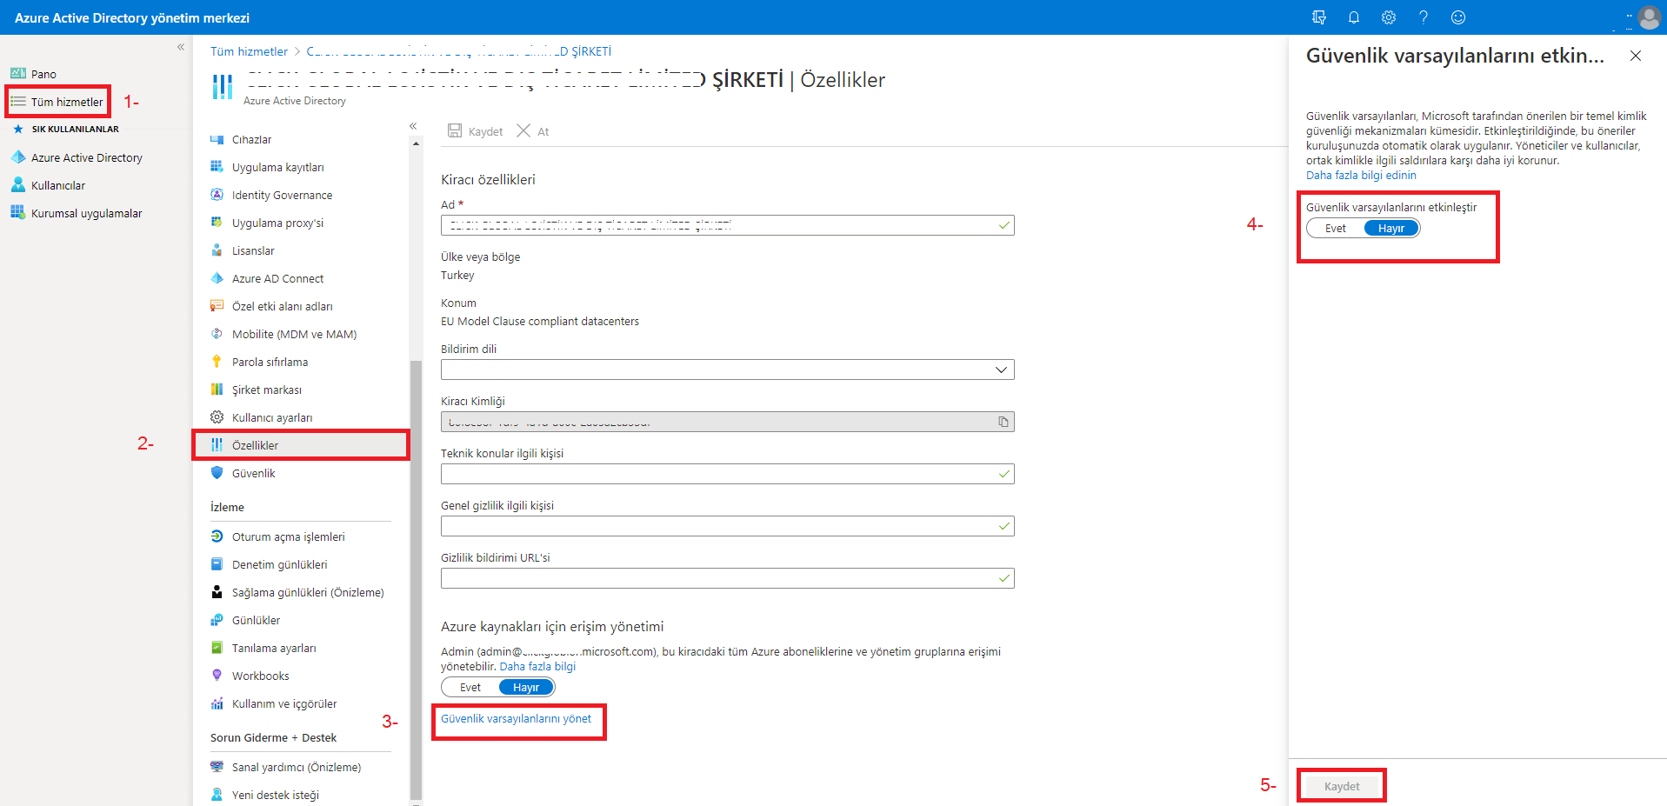Image resolution: width=1667 pixels, height=806 pixels.
Task: Open the Cloud Shell icon in header
Action: (x=1319, y=17)
